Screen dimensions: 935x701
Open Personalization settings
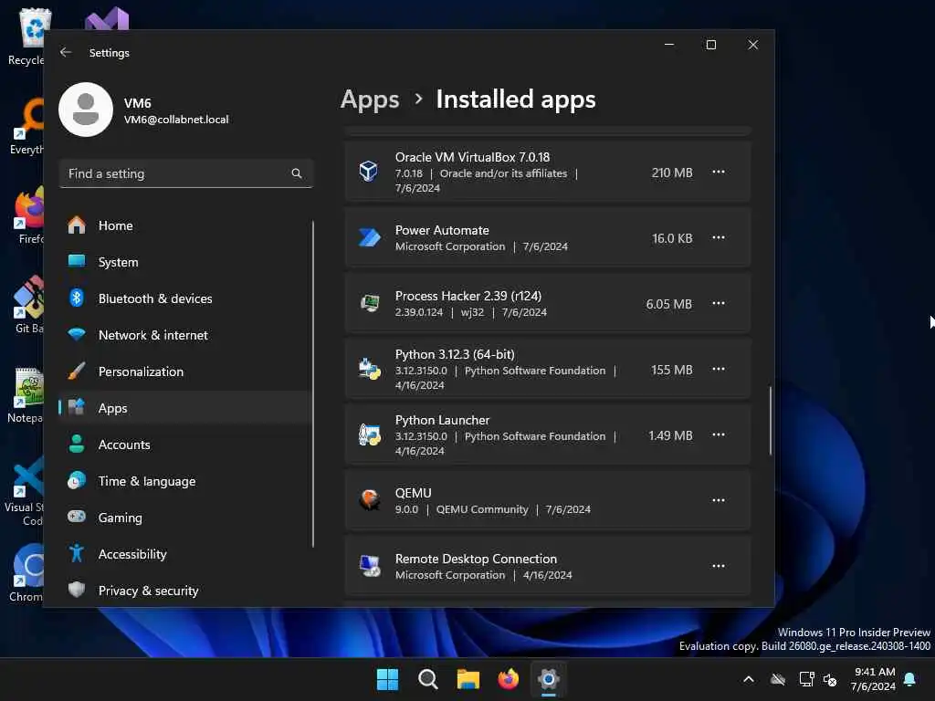click(184, 371)
